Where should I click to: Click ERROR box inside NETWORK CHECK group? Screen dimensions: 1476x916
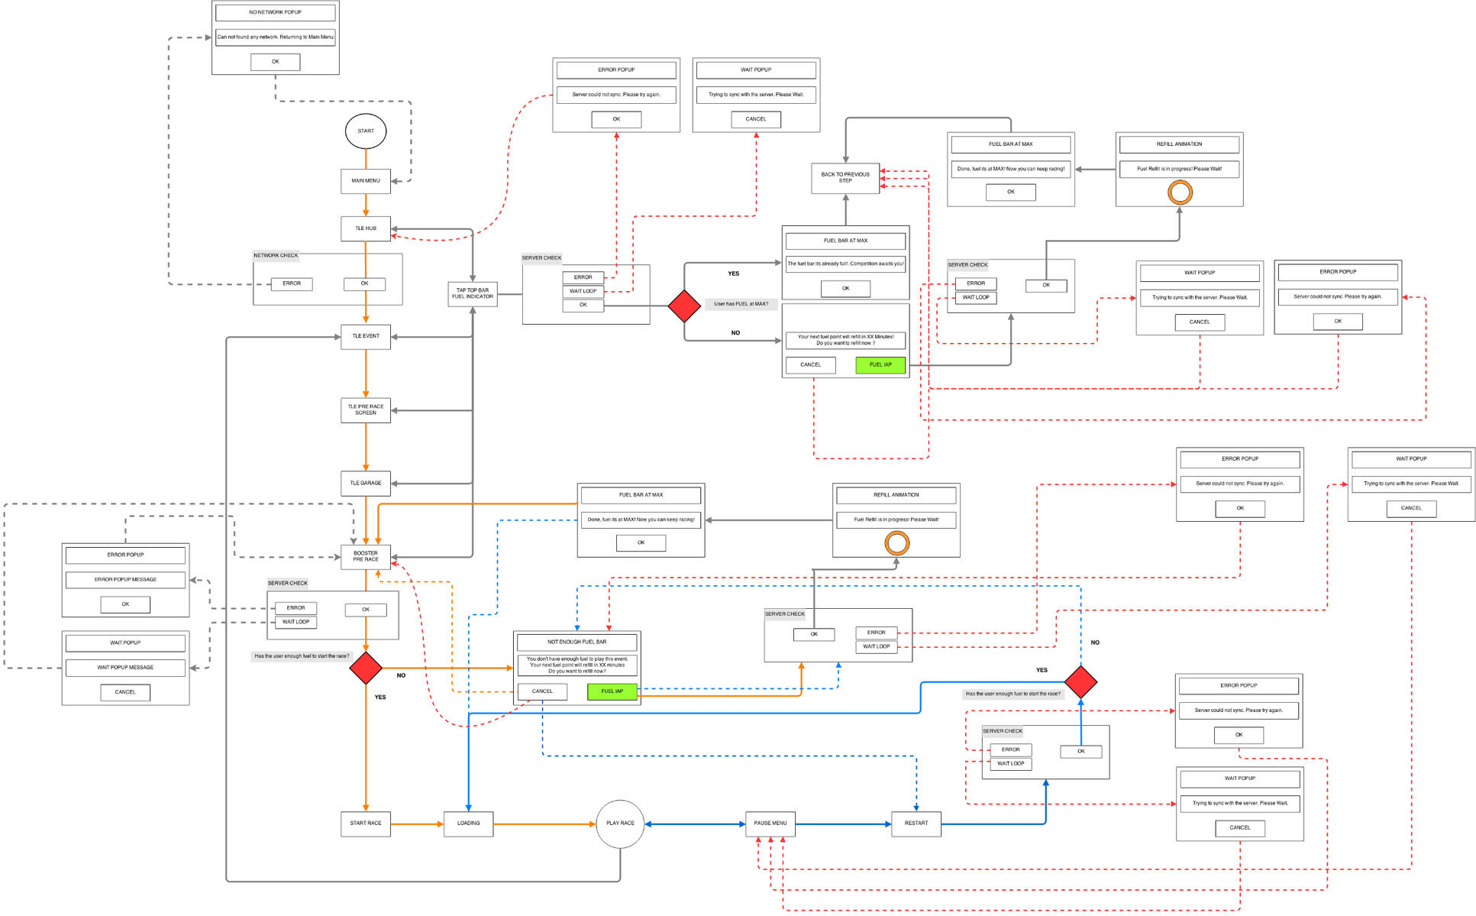pos(292,283)
